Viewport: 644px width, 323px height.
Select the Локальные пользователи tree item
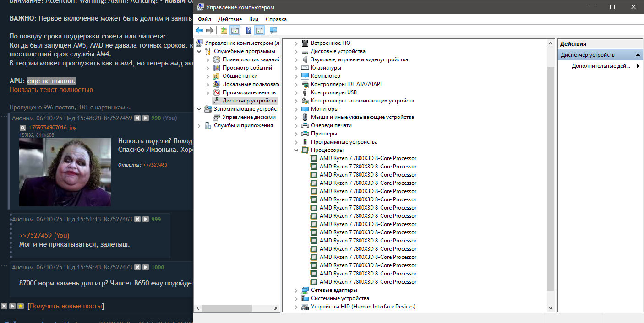click(x=251, y=84)
